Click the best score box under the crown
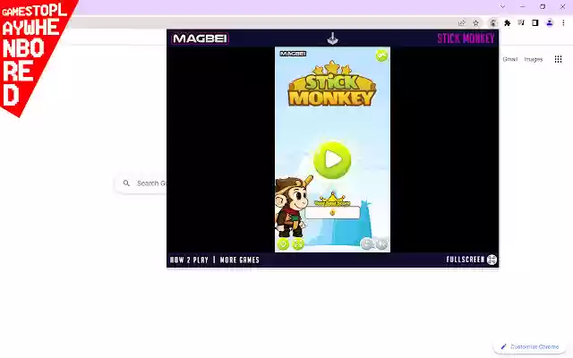 pos(332,213)
